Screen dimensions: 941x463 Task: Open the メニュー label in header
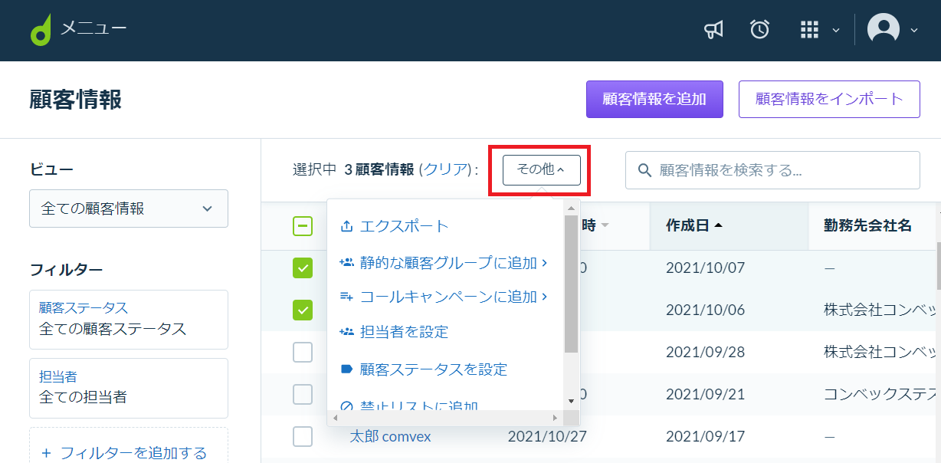[94, 29]
